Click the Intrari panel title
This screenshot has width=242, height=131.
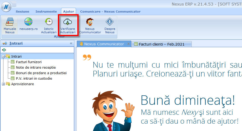16,43
